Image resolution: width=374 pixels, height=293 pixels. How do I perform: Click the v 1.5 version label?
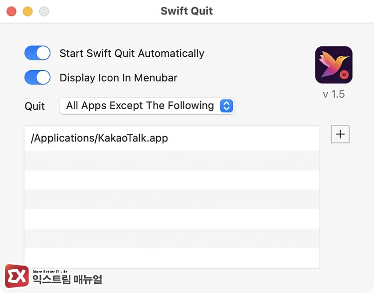pos(334,94)
